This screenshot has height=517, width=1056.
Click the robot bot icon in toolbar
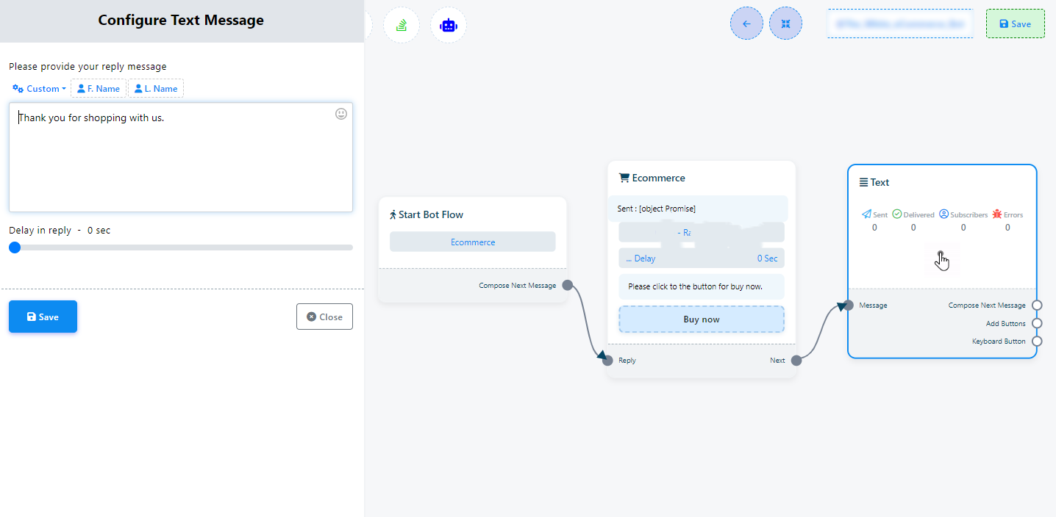point(449,25)
